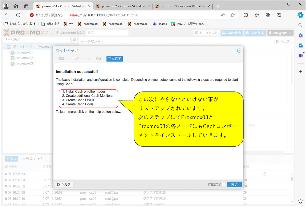Reload the page with the refresh icon

(x=18, y=15)
